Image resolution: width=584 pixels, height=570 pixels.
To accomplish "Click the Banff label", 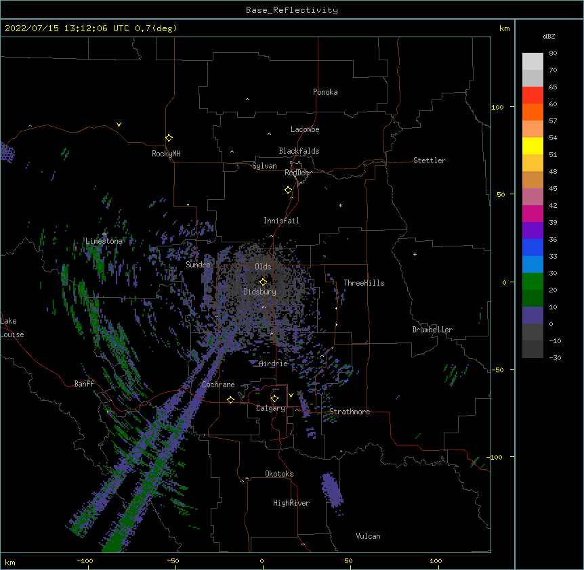I will point(84,384).
